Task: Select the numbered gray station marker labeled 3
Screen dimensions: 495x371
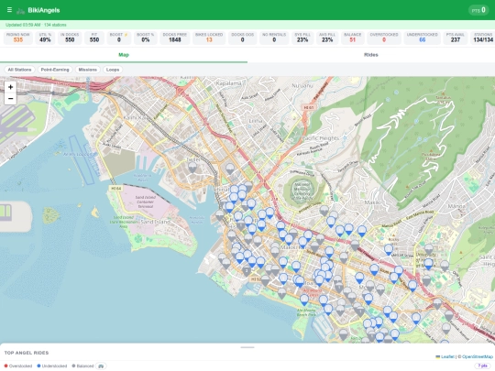Action: click(247, 271)
